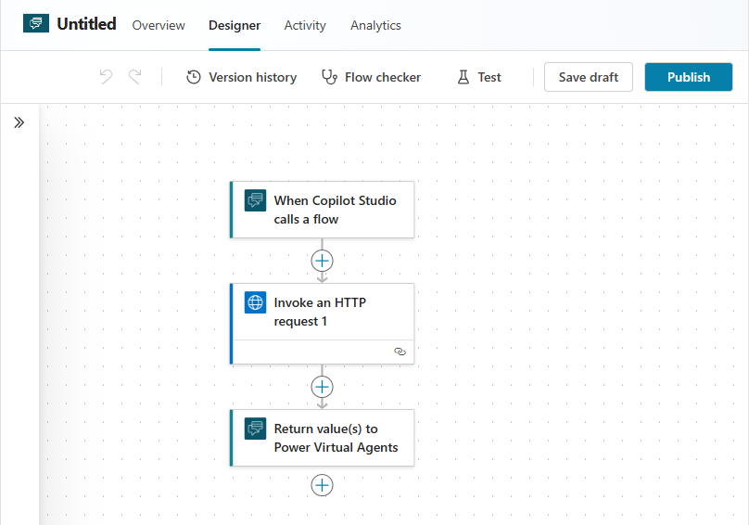Expand the left side panel with double chevron
The image size is (749, 525).
pyautogui.click(x=19, y=122)
